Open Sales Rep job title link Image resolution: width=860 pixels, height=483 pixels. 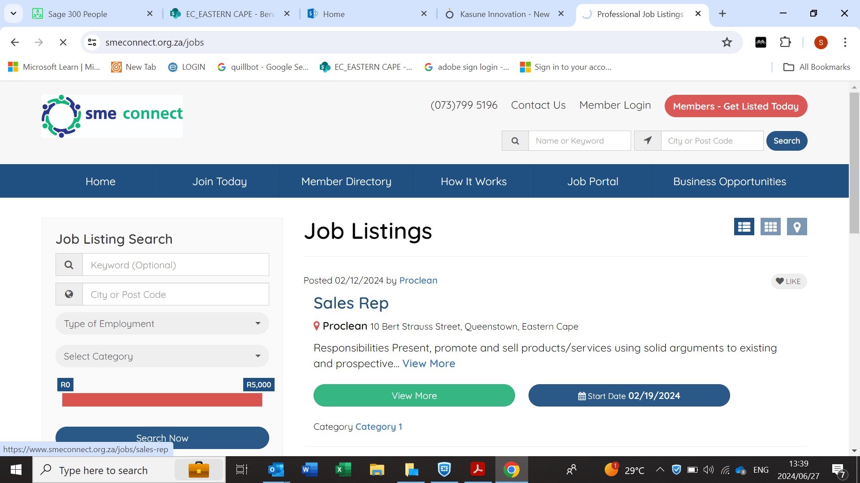pos(351,303)
